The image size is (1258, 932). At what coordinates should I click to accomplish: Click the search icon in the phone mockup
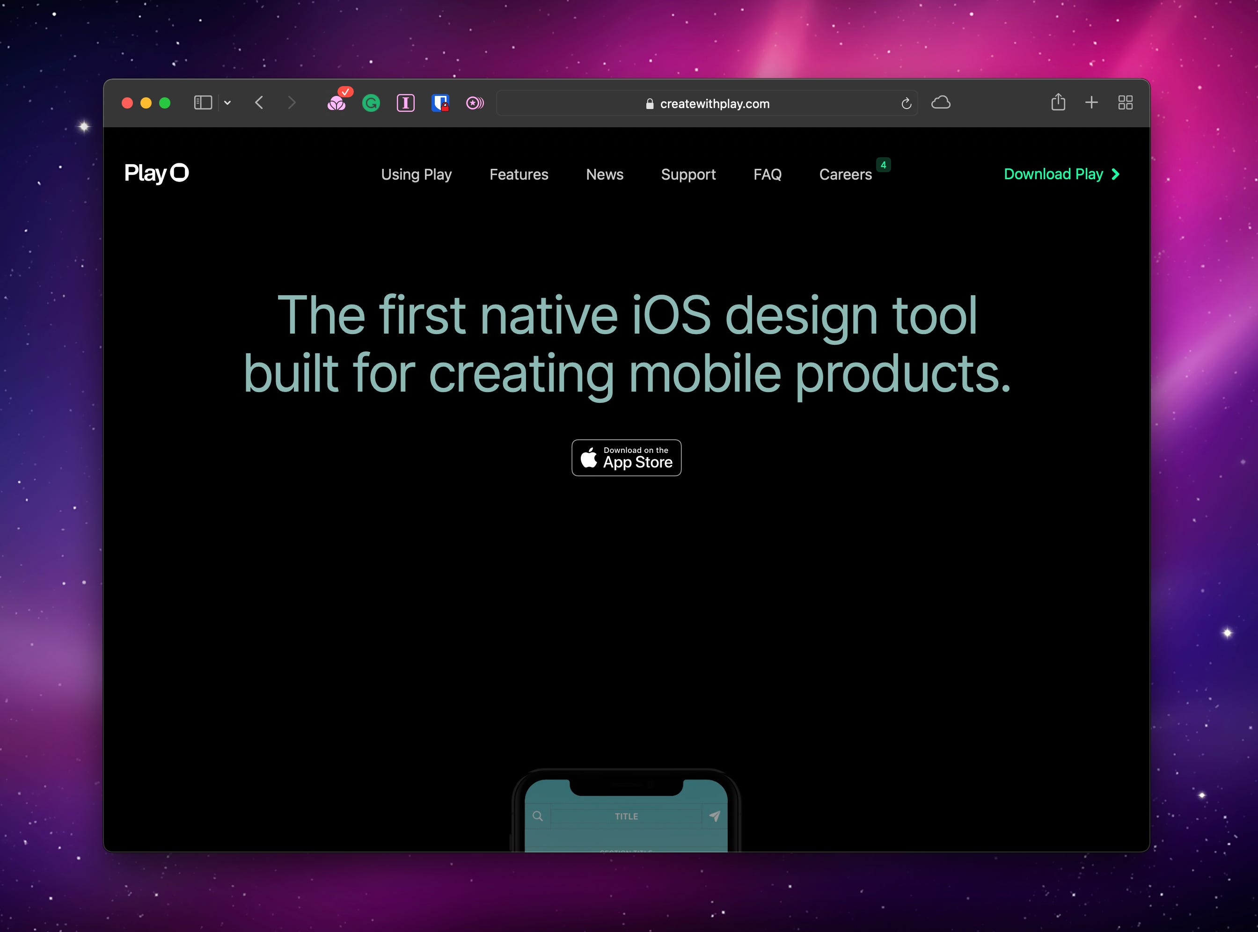(538, 816)
